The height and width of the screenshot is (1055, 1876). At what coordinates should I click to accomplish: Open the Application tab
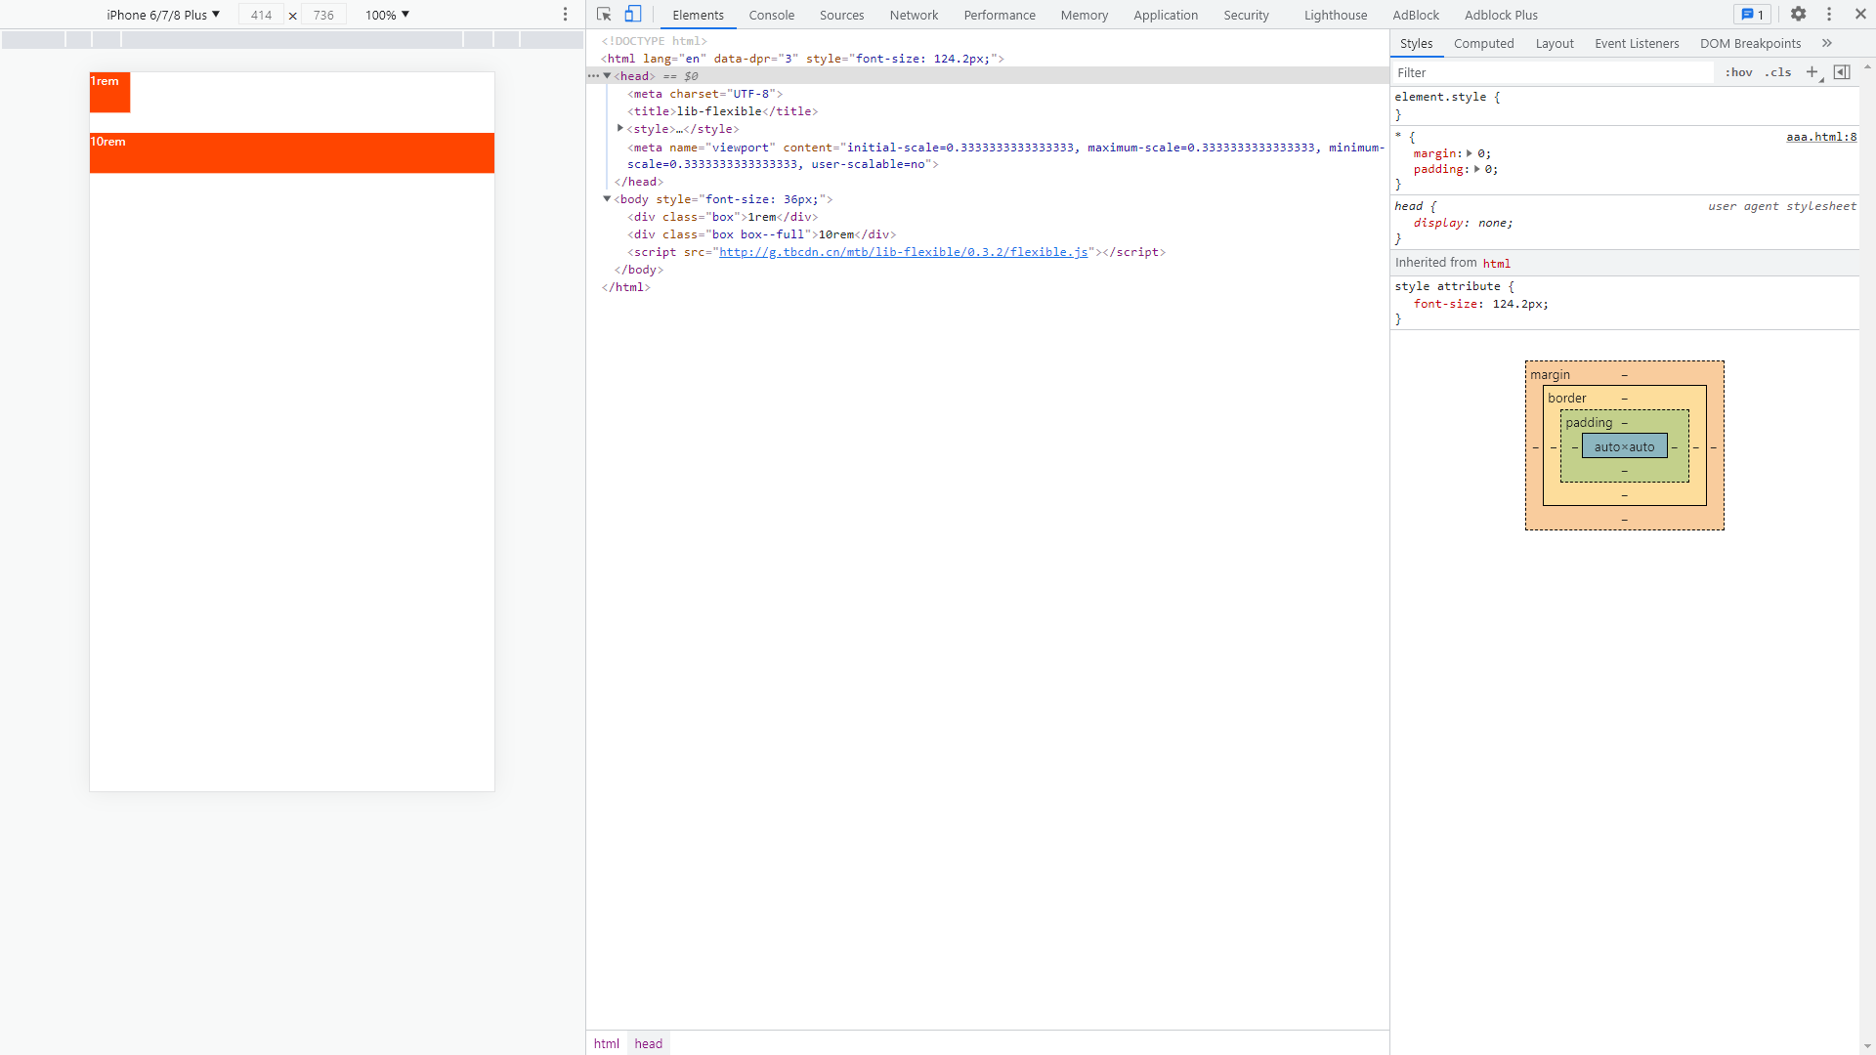[x=1166, y=15]
